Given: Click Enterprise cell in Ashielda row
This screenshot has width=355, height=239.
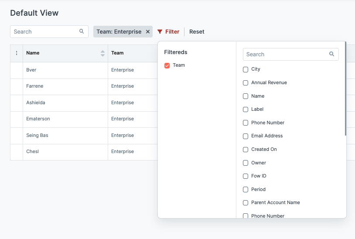Looking at the screenshot, I should [123, 102].
